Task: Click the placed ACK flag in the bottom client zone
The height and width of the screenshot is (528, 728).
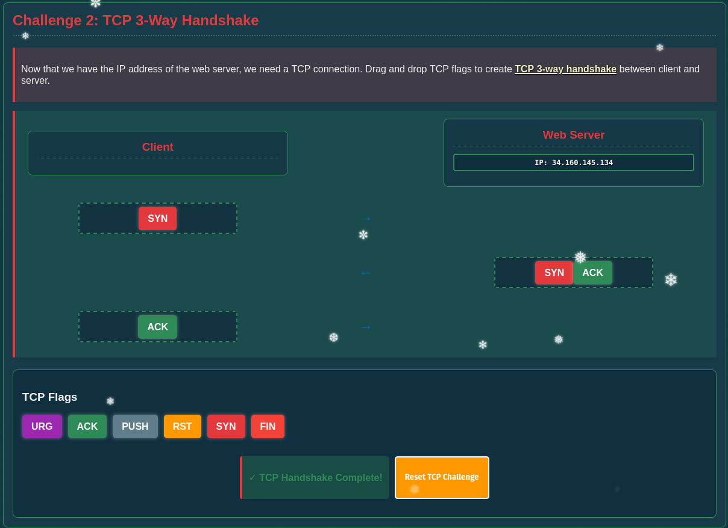Action: click(x=157, y=327)
